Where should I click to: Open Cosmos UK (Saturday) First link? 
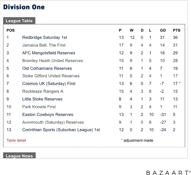(49, 83)
